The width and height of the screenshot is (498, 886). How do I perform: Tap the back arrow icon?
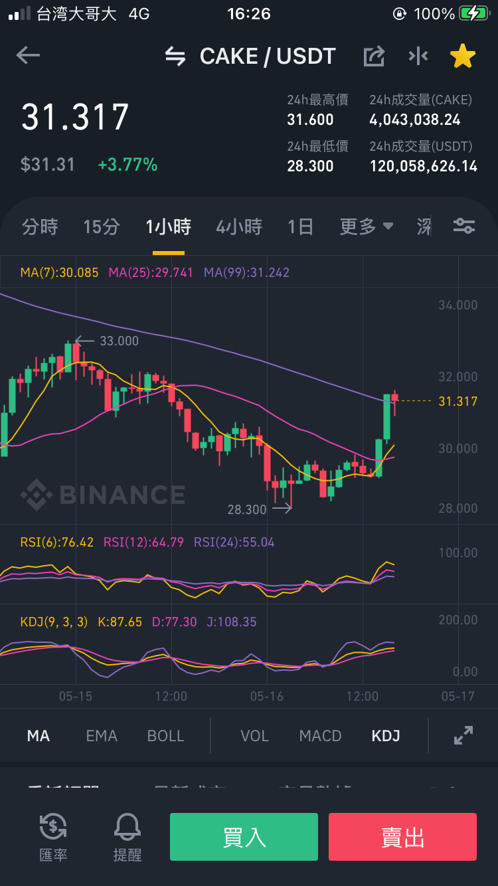[28, 55]
